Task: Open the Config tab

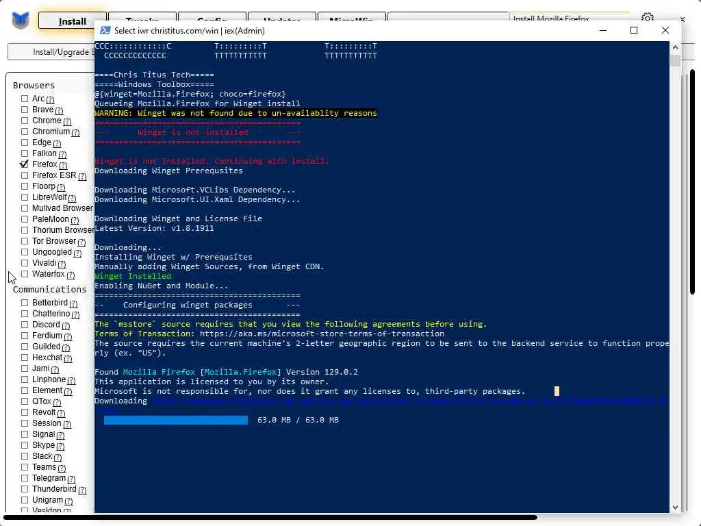Action: click(x=212, y=18)
